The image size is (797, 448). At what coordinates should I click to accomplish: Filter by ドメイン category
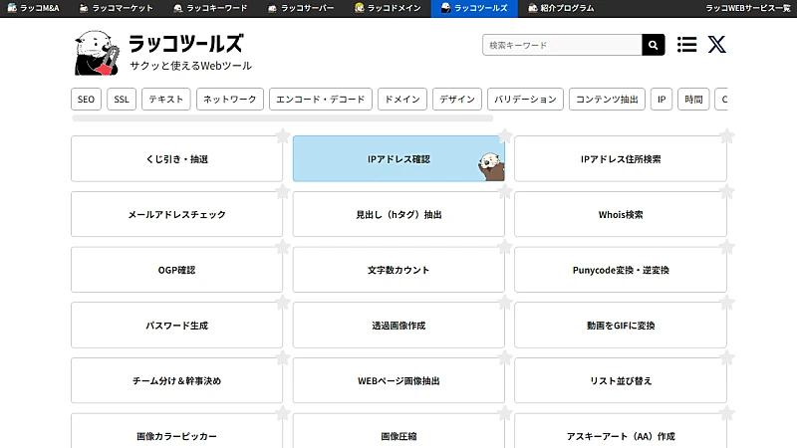(402, 99)
